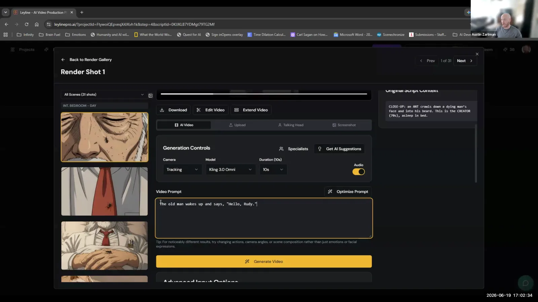Open the Specialists panel
This screenshot has width=538, height=302.
pyautogui.click(x=294, y=149)
